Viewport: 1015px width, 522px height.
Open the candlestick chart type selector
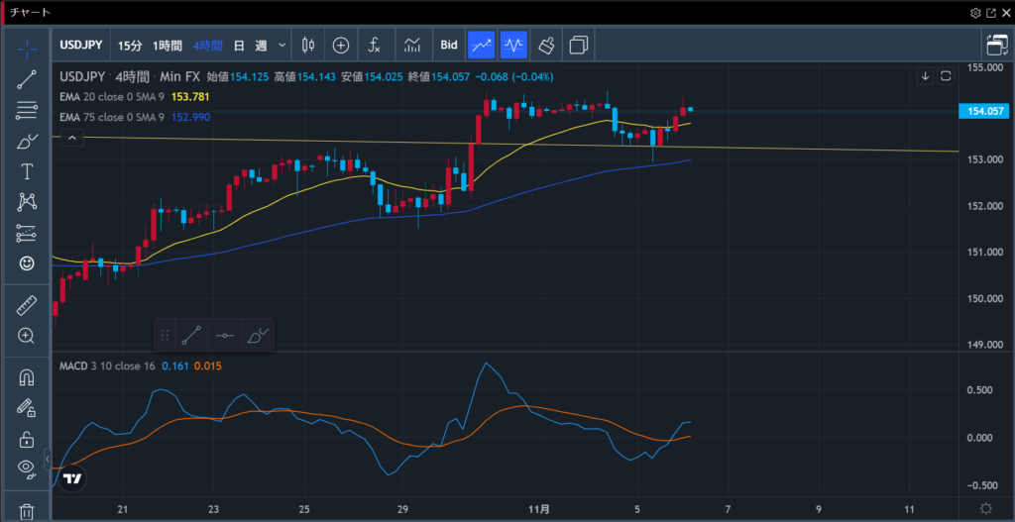[307, 45]
